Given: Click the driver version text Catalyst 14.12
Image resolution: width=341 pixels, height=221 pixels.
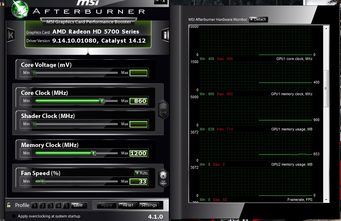Looking at the screenshot, I should 123,41.
